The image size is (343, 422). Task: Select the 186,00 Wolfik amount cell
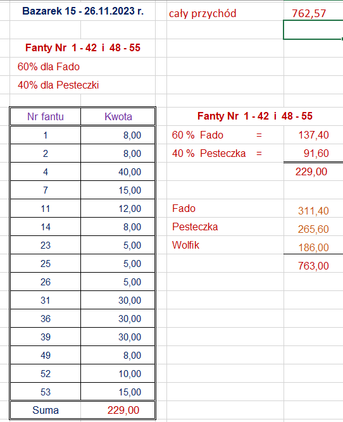coord(313,247)
